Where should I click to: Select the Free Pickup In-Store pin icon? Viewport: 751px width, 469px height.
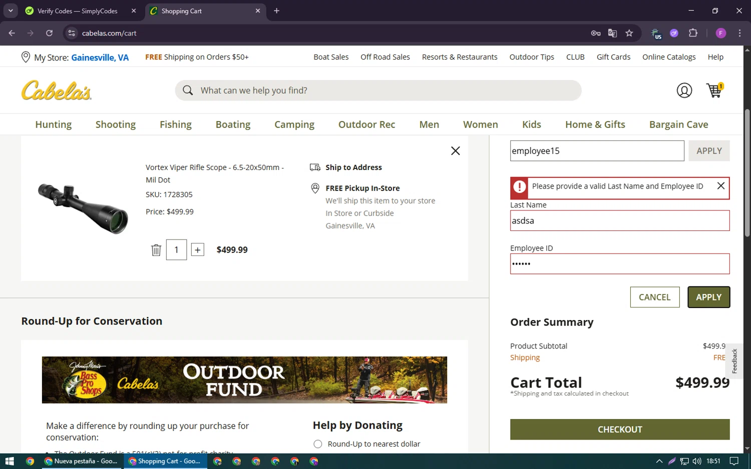click(315, 188)
